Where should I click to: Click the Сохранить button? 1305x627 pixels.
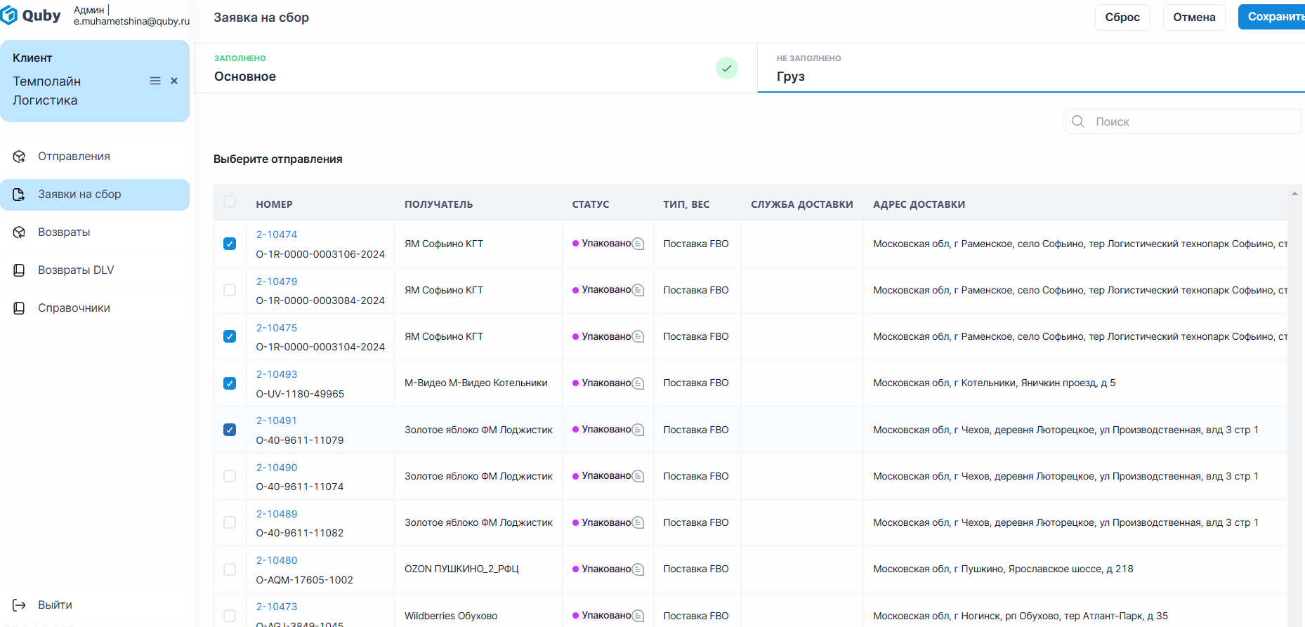1273,18
